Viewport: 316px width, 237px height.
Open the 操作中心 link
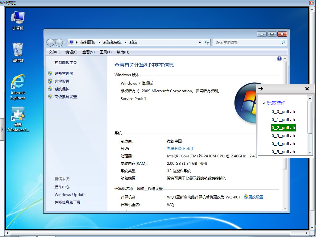(62, 187)
